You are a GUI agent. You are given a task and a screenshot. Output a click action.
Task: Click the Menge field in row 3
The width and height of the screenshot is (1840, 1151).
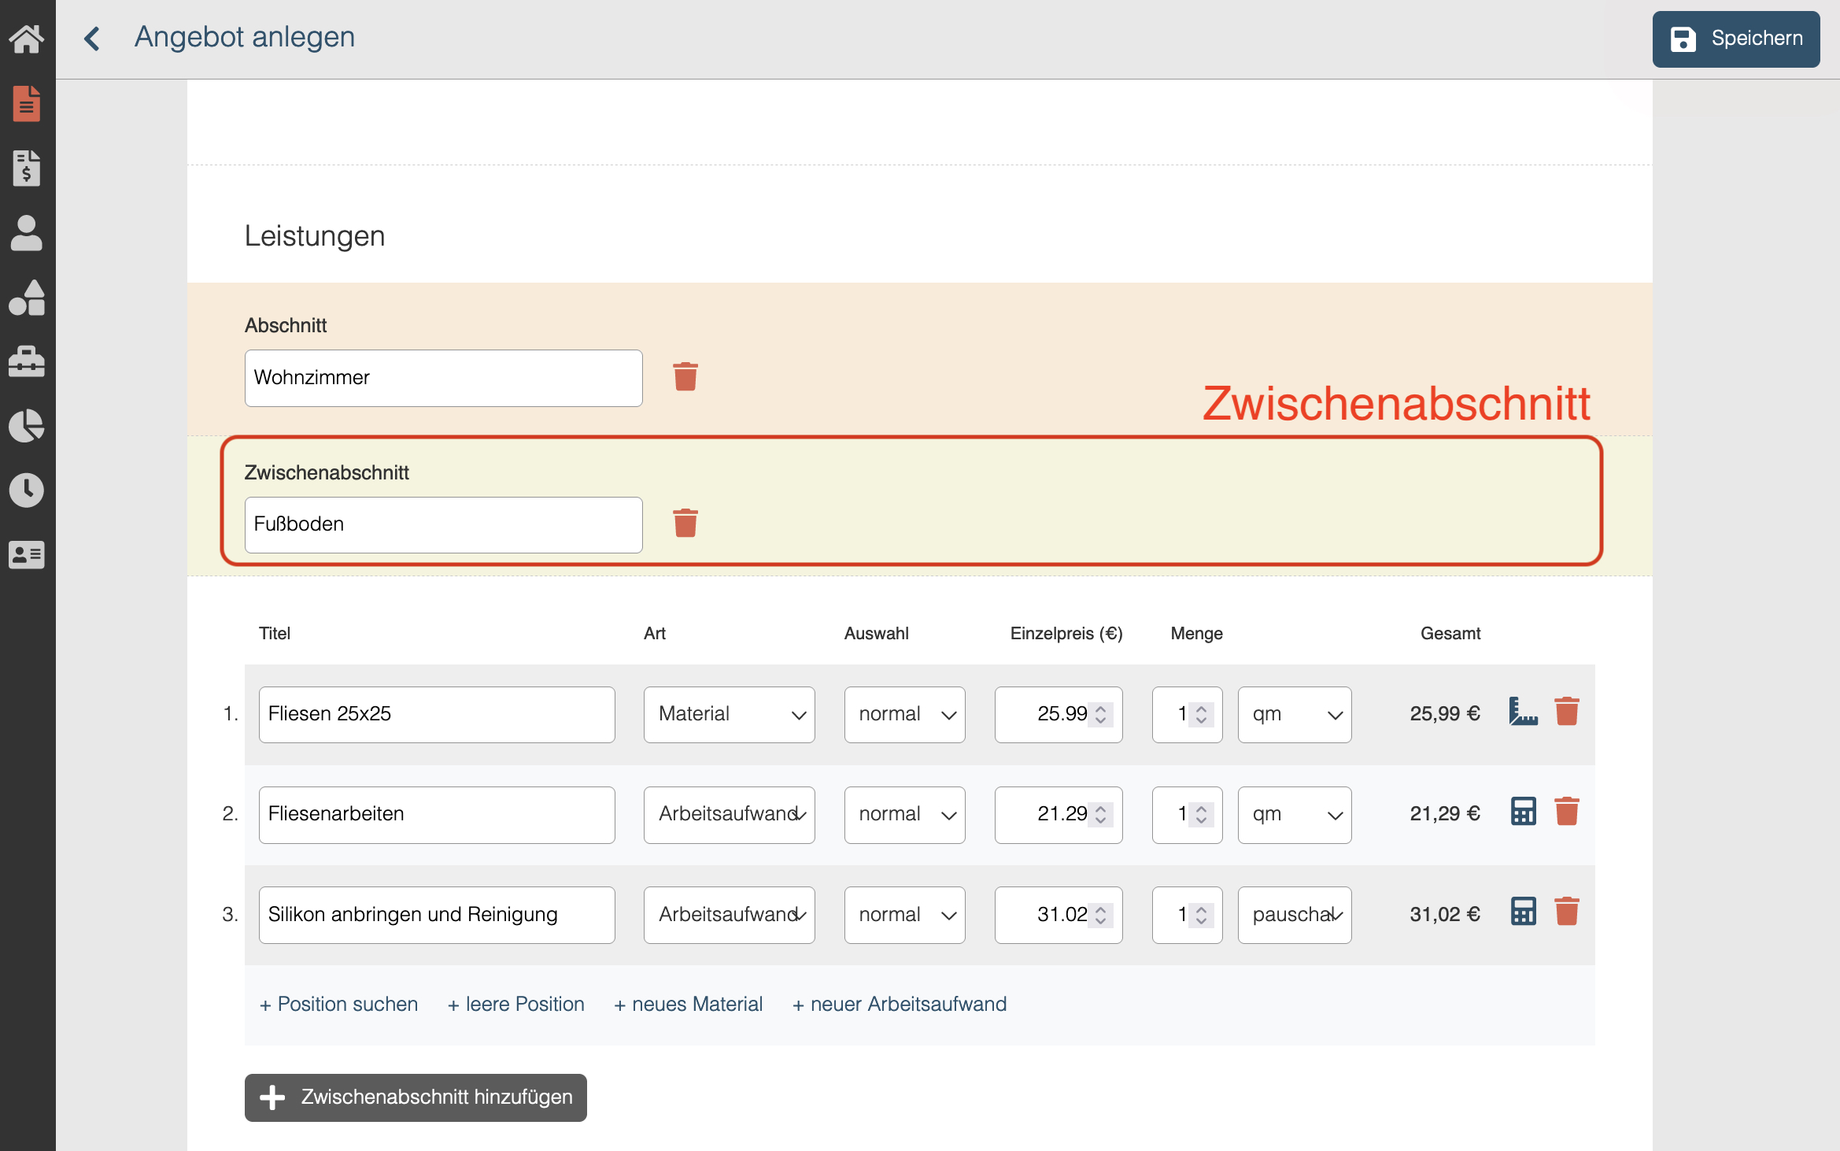coord(1187,915)
